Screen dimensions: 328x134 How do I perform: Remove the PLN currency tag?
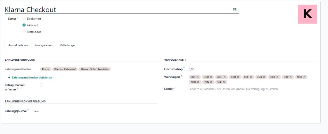(211, 82)
